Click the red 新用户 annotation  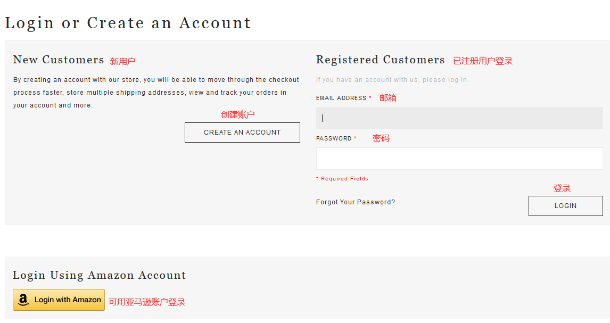click(122, 61)
